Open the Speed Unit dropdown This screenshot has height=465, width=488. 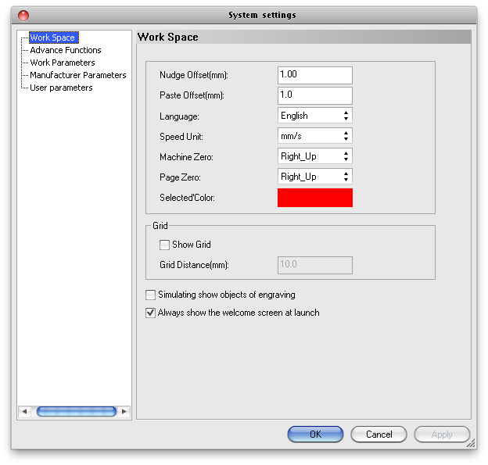(x=315, y=136)
